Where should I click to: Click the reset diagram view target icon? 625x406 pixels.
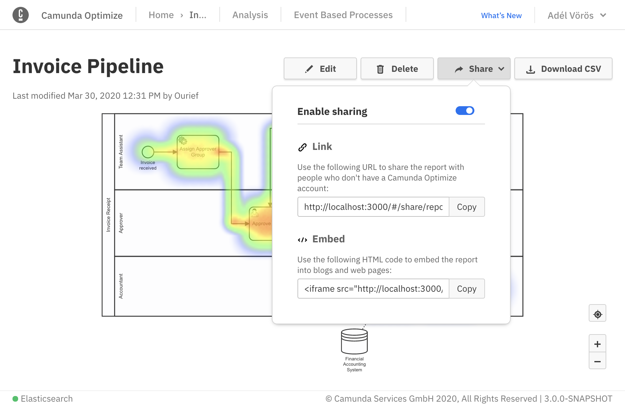click(x=597, y=314)
